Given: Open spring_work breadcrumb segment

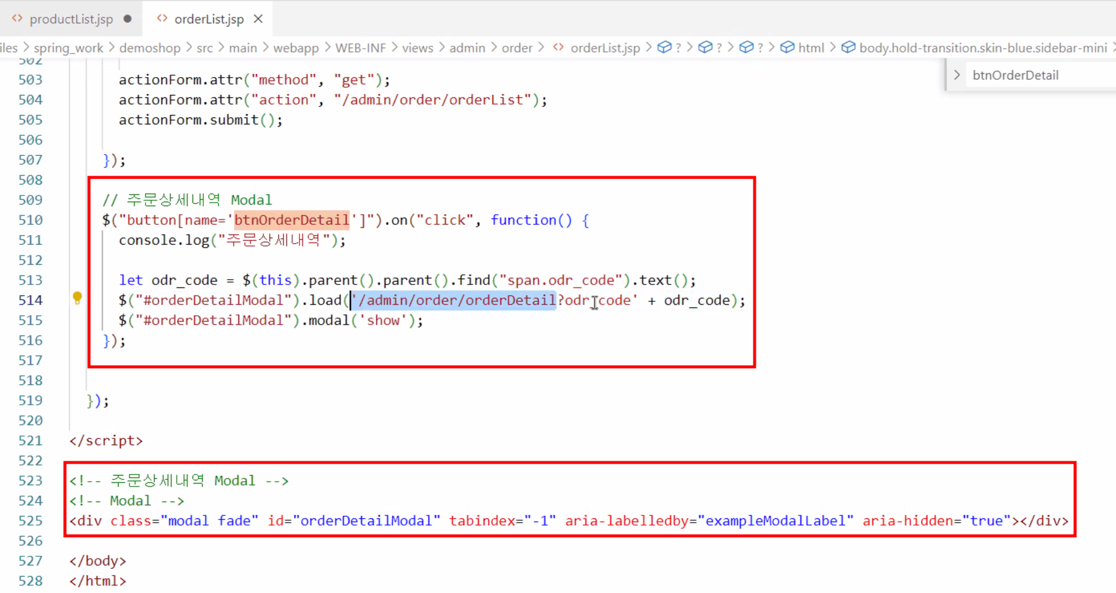Looking at the screenshot, I should click(69, 48).
